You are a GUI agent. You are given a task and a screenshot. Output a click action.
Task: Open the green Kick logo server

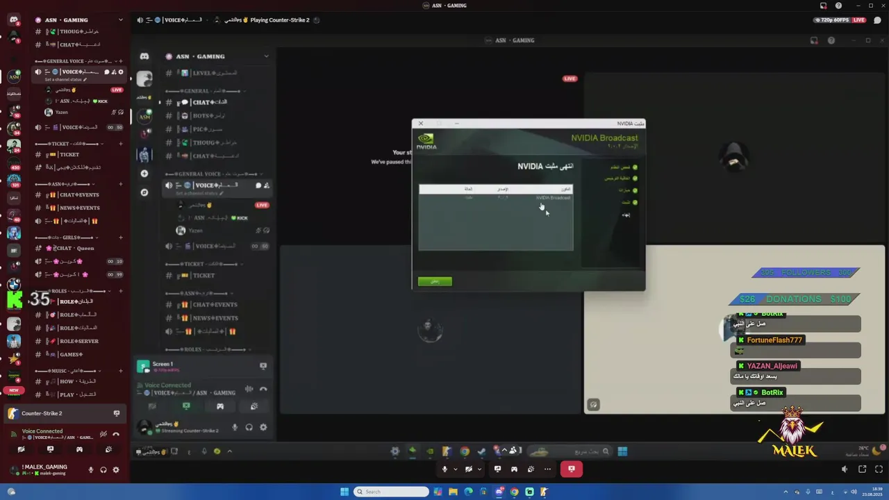(x=14, y=300)
